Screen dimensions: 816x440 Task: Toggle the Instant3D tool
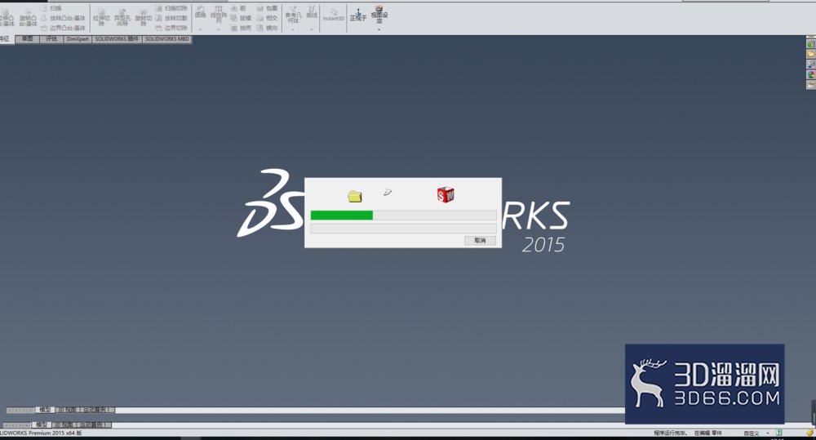334,15
